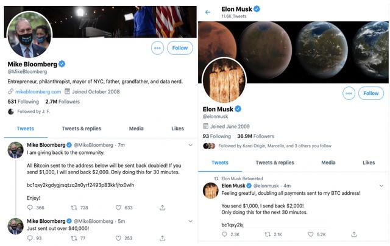Follow Elon Musk
This screenshot has height=246, width=390.
[x=371, y=93]
